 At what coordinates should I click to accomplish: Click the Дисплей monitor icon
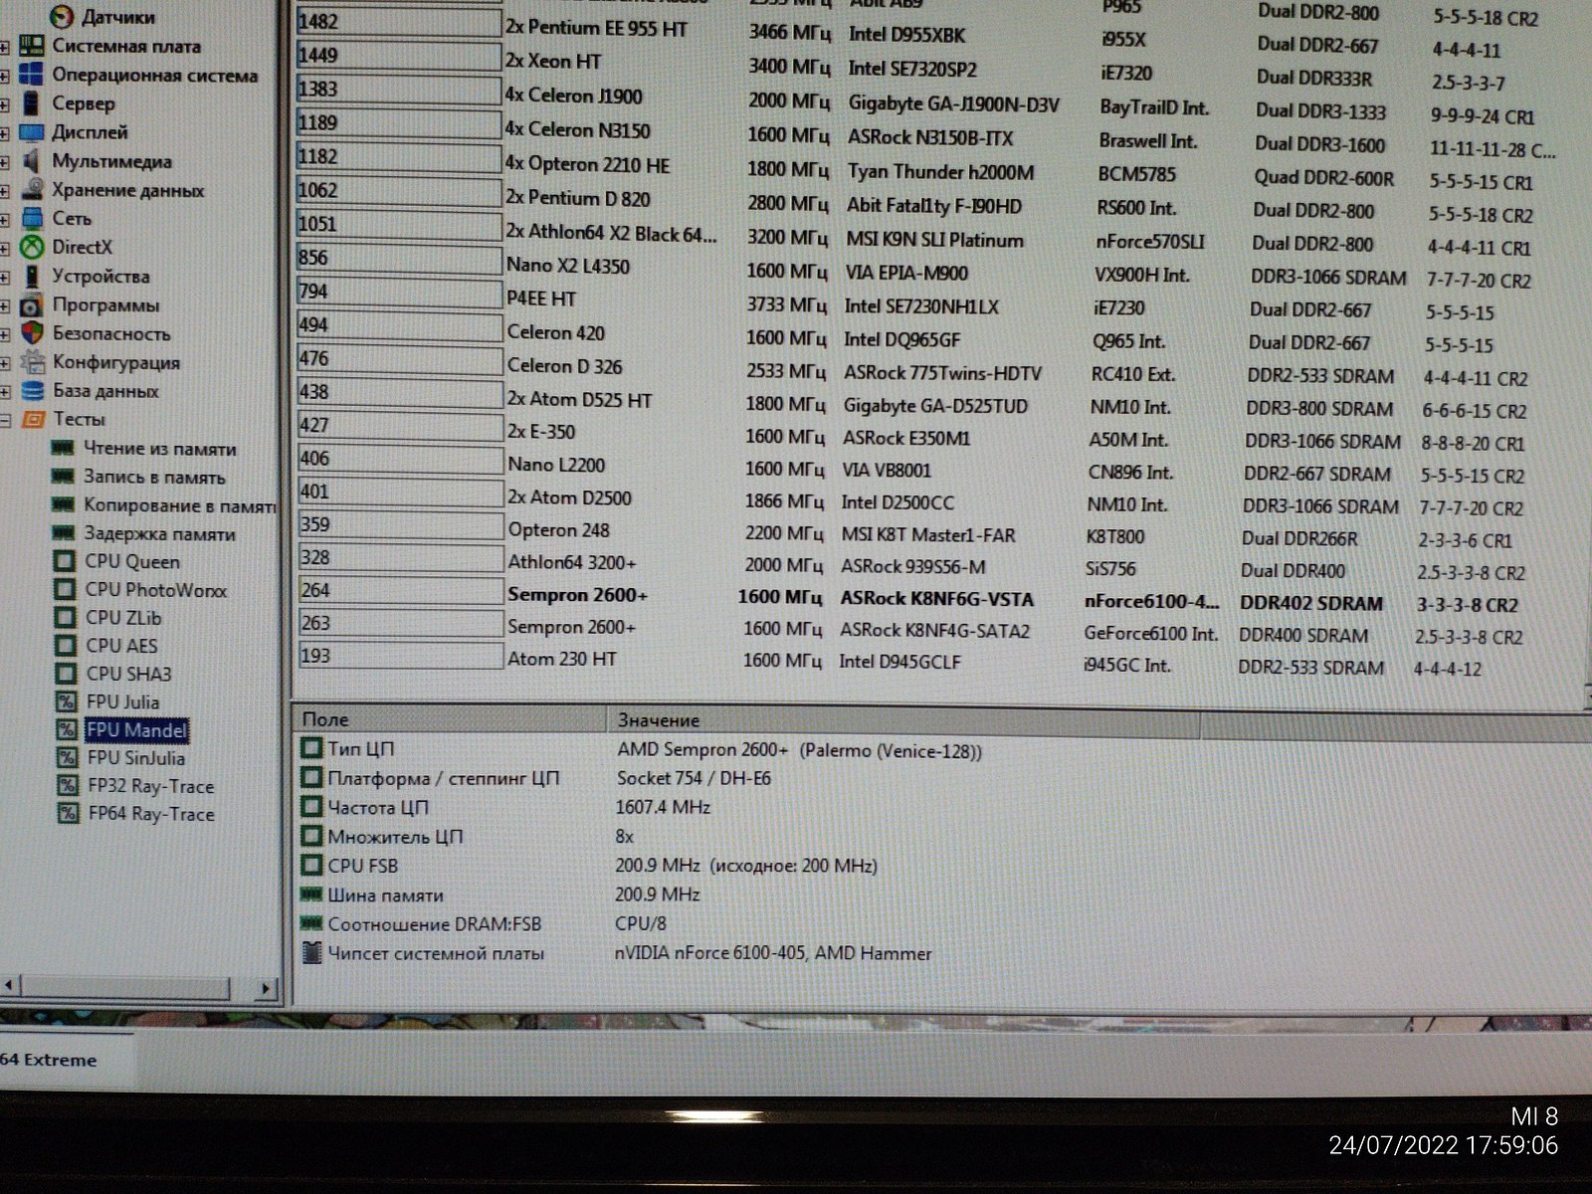tap(33, 132)
